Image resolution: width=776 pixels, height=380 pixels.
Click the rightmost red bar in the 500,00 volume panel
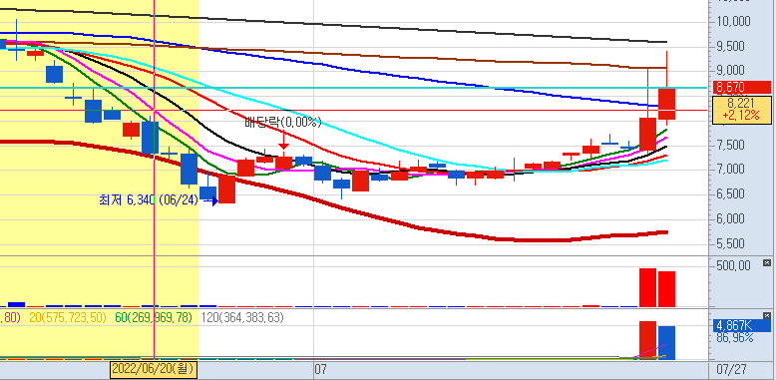coord(666,289)
